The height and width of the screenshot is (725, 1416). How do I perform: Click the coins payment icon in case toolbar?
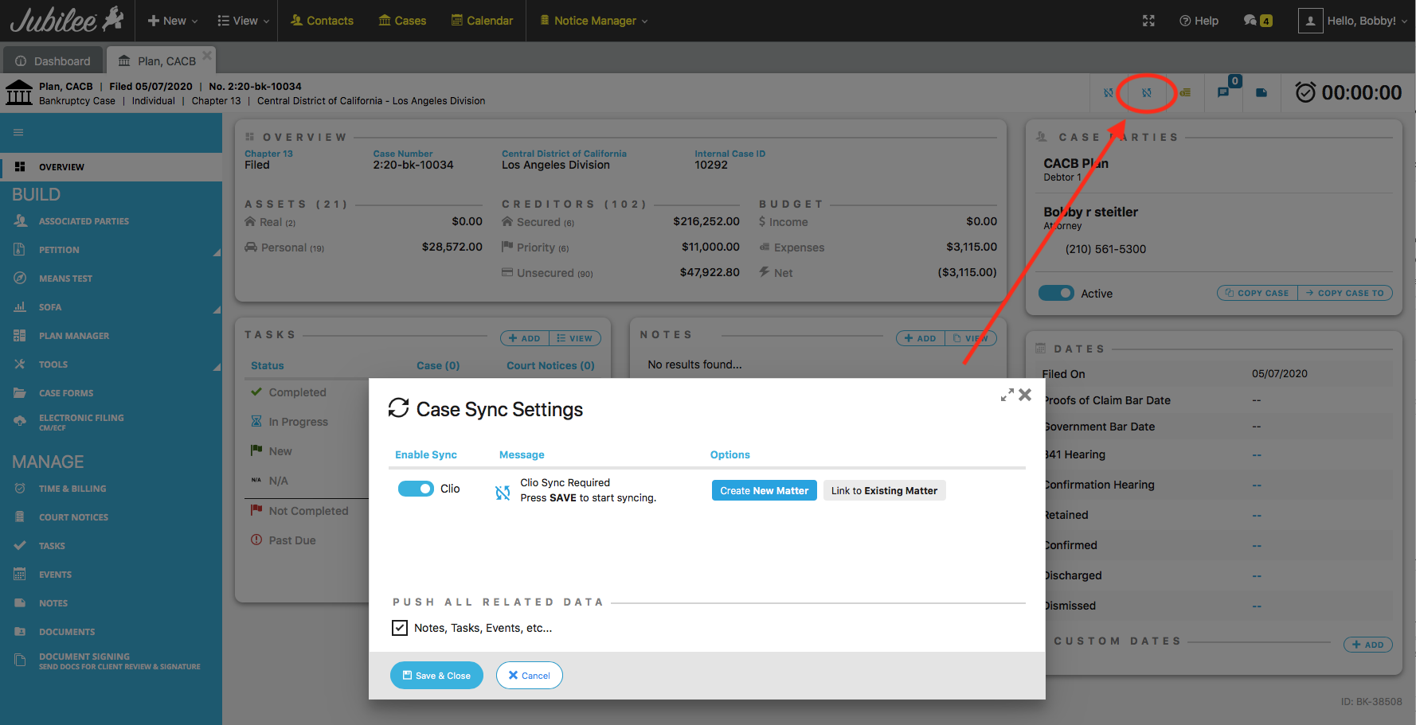[x=1185, y=93]
